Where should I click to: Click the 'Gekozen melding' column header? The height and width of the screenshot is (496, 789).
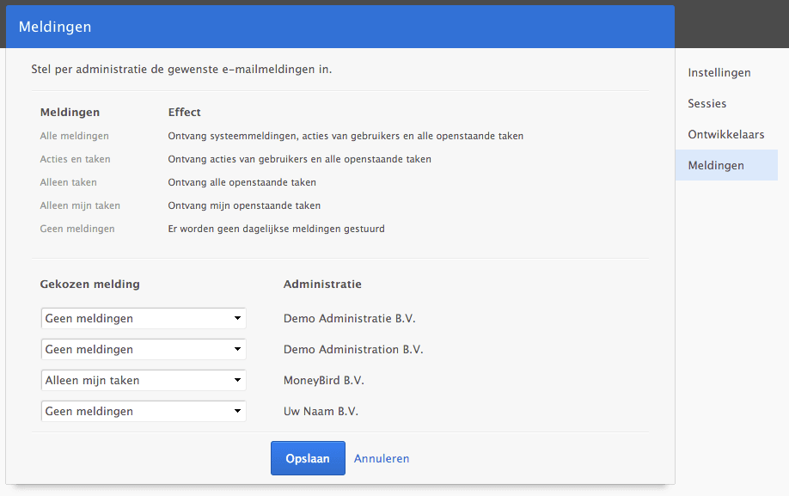90,285
